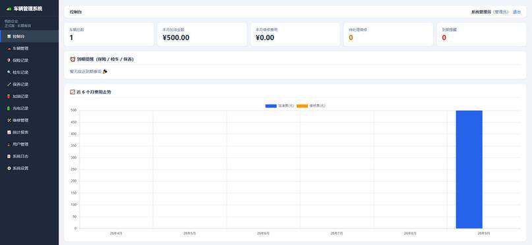Click the ¥0.00 monthly repair card
Image resolution: width=532 pixels, height=245 pixels.
pos(295,34)
